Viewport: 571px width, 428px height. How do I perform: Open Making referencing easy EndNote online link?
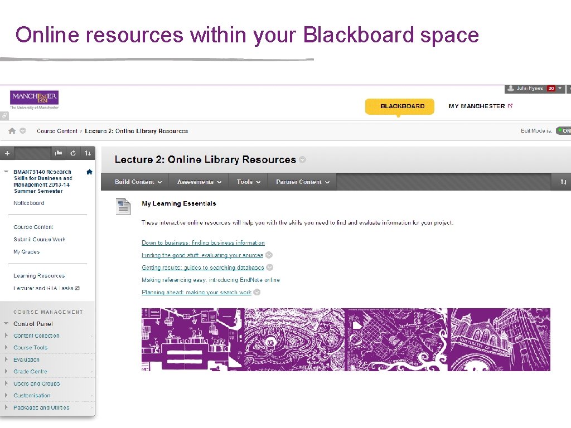coord(210,280)
